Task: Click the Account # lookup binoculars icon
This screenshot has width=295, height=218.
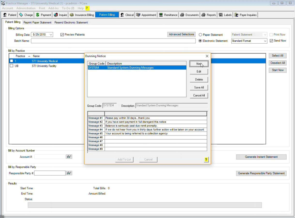Action: [x=69, y=157]
